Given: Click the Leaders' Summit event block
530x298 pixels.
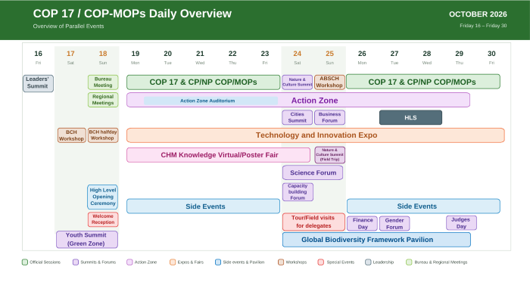Looking at the screenshot, I should coord(38,83).
